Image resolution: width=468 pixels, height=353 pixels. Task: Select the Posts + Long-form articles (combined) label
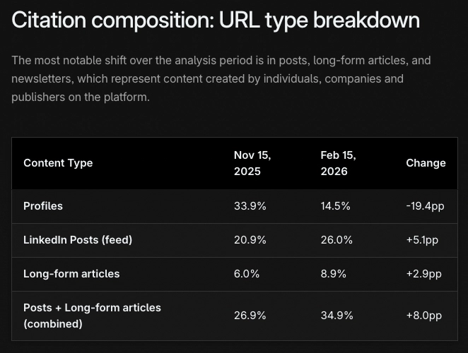coord(92,316)
